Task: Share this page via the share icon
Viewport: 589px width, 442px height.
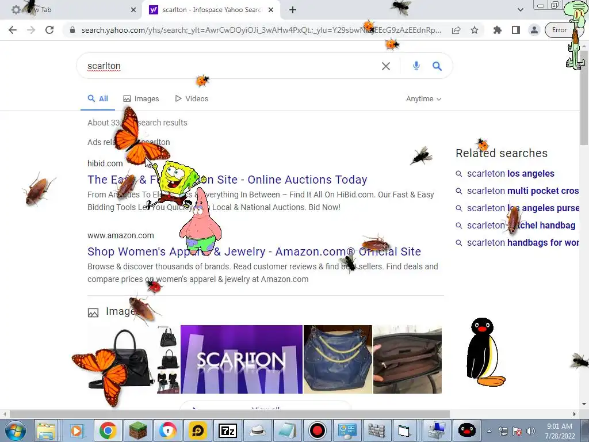Action: point(456,30)
